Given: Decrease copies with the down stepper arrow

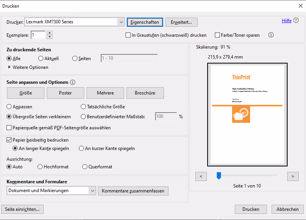Looking at the screenshot, I should pyautogui.click(x=49, y=37).
